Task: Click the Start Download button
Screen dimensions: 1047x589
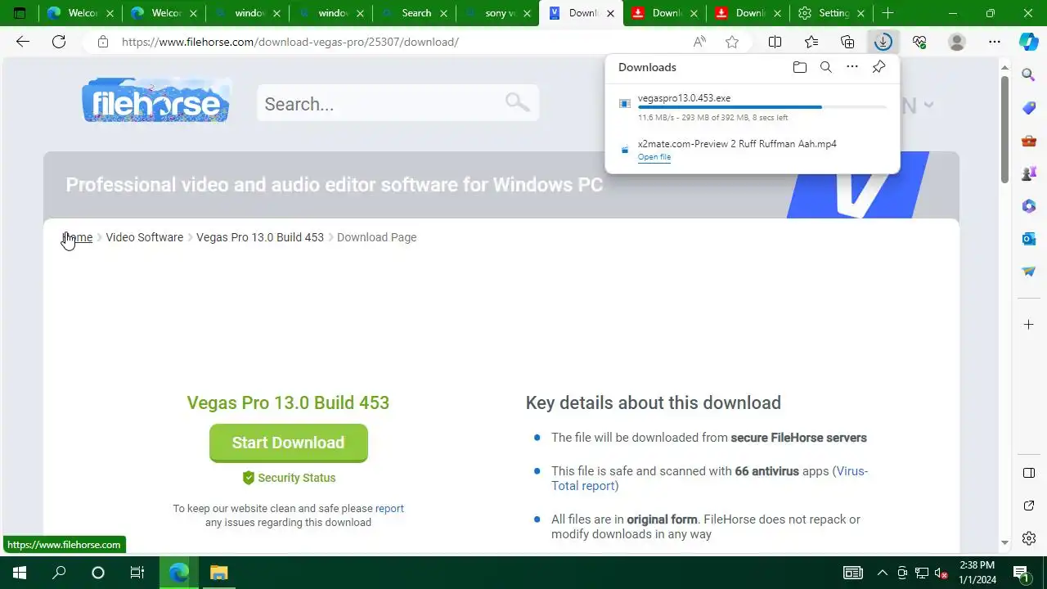Action: click(x=288, y=443)
